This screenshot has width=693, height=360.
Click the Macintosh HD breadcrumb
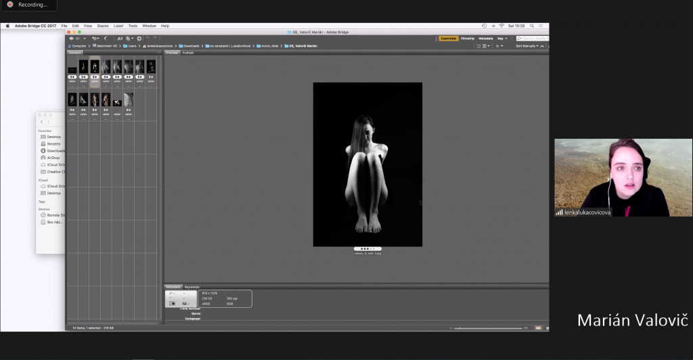(105, 46)
